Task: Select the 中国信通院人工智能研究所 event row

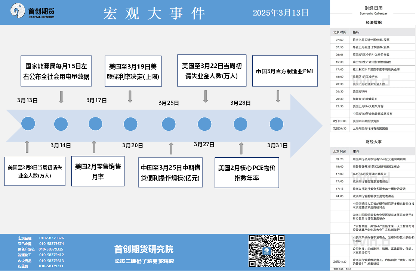Action: click(373, 206)
